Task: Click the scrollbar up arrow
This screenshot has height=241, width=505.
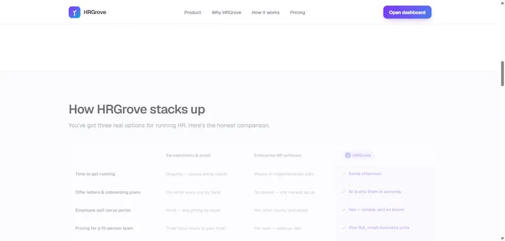Action: pyautogui.click(x=502, y=3)
